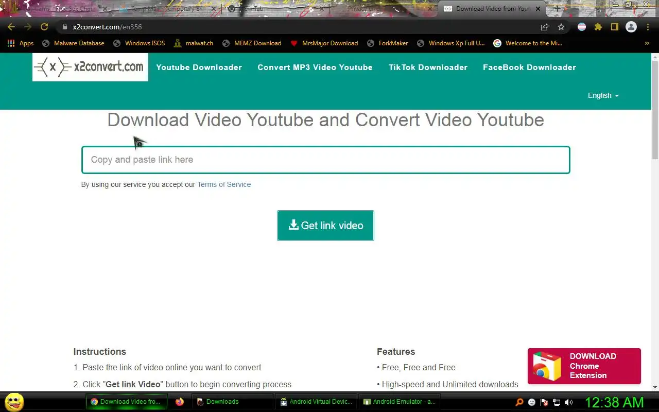This screenshot has width=659, height=412.
Task: Switch to Android Emulator taskbar window
Action: (x=400, y=402)
